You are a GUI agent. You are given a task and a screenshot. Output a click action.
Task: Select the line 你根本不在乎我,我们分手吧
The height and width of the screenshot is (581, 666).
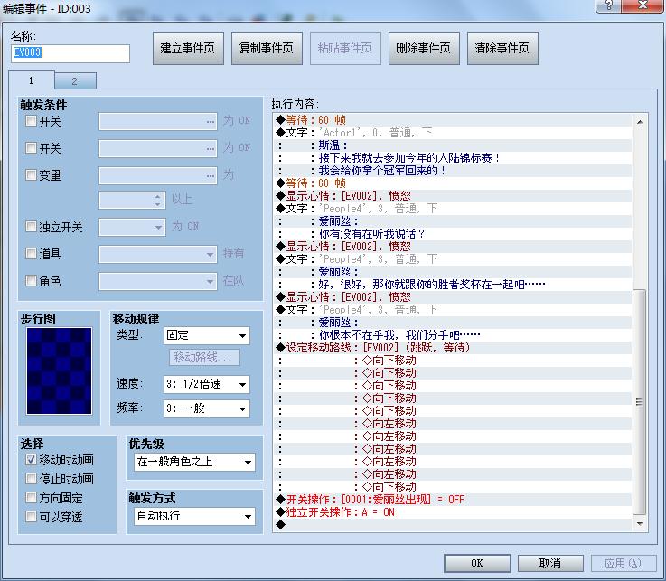(x=454, y=334)
